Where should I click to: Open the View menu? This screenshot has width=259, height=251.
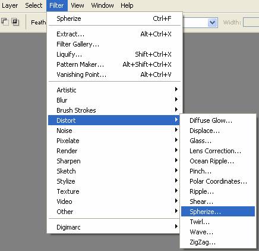(77, 5)
